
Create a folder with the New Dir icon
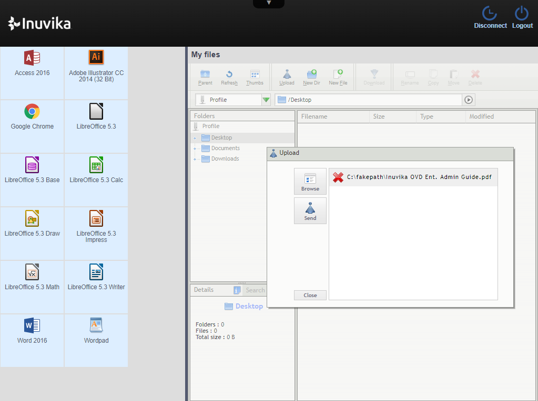pos(311,77)
